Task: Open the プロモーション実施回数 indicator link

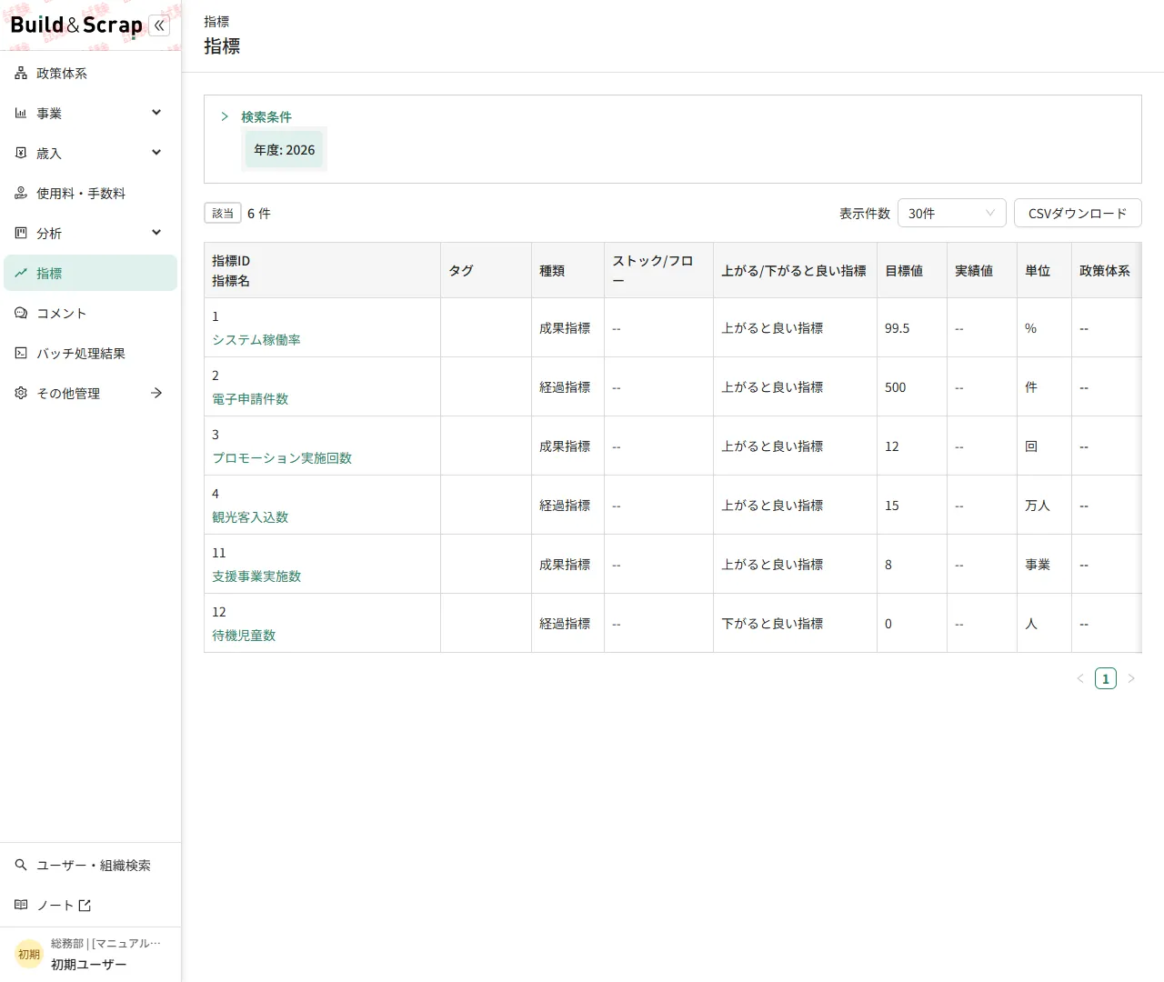Action: (282, 457)
